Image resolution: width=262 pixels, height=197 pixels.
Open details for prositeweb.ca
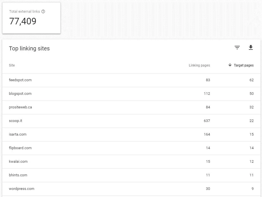20,107
